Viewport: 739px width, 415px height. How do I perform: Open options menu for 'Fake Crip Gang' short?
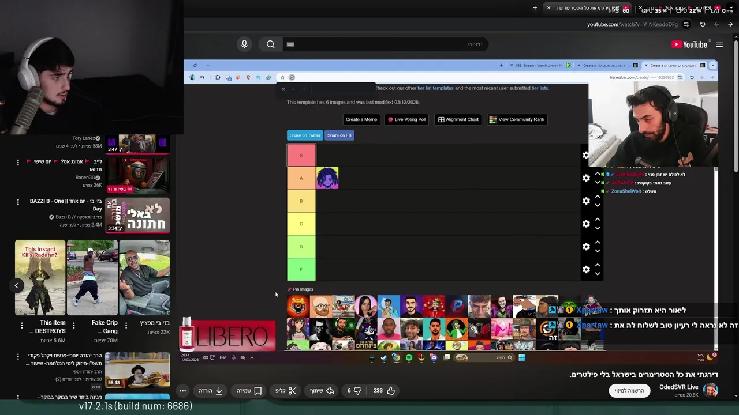(74, 326)
